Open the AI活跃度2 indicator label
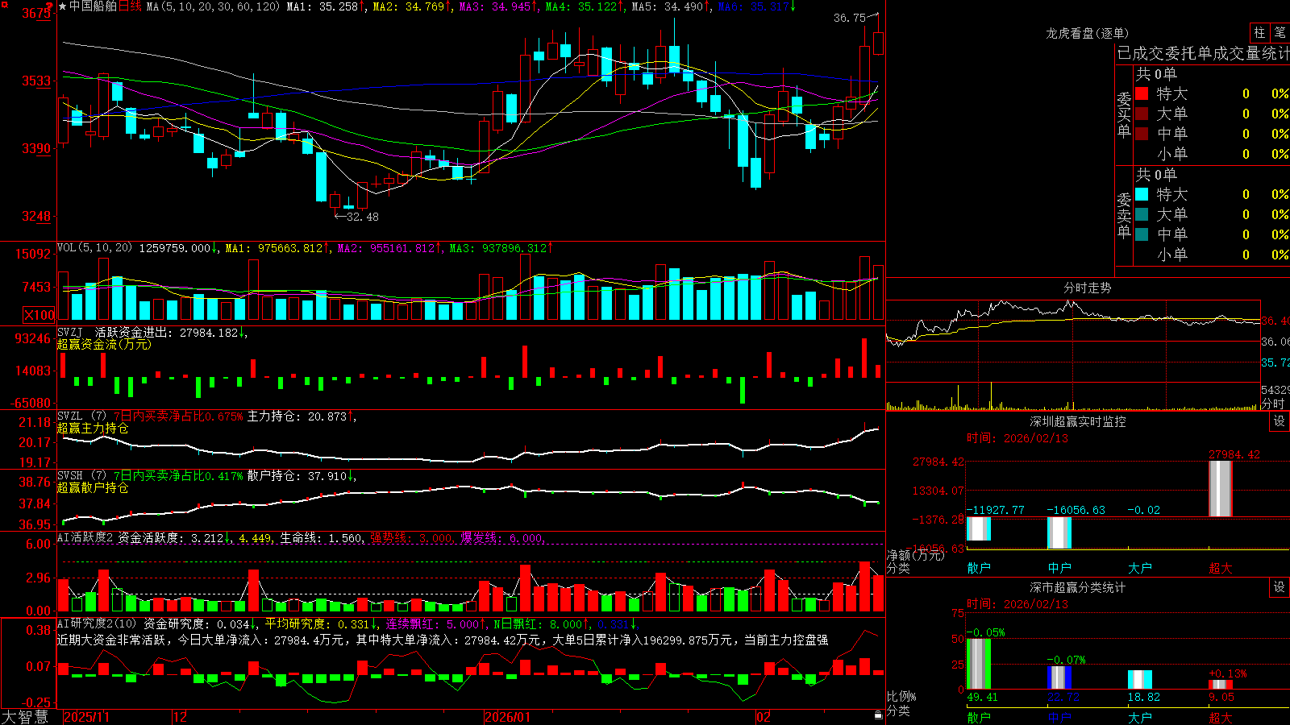Viewport: 1290px width, 725px height. (x=85, y=538)
